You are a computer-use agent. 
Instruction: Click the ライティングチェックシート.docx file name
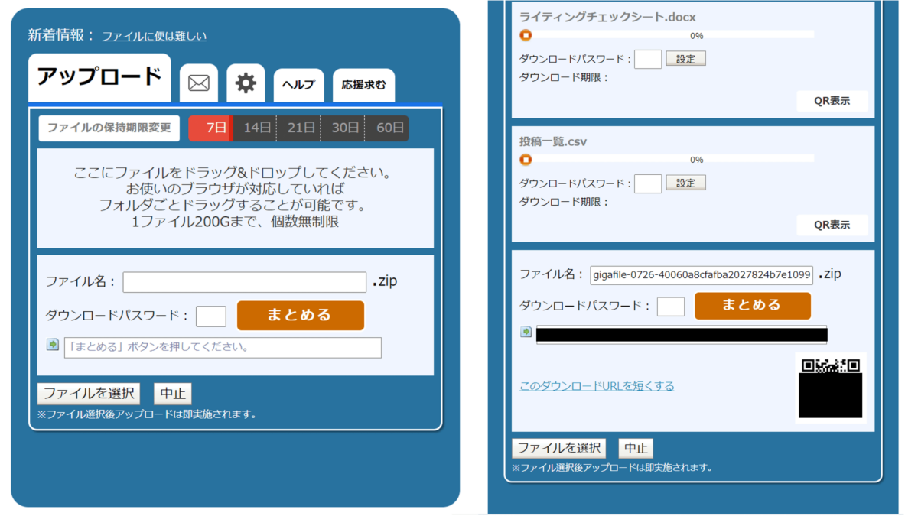[x=607, y=17]
